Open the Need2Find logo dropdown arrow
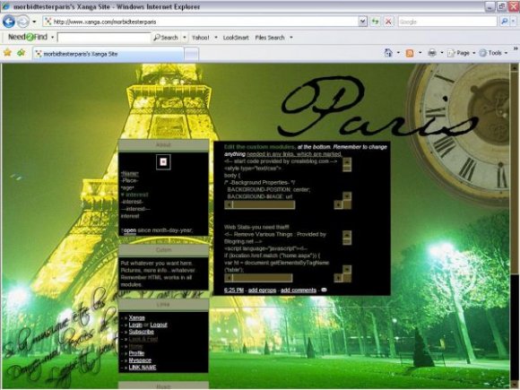 tap(52, 37)
